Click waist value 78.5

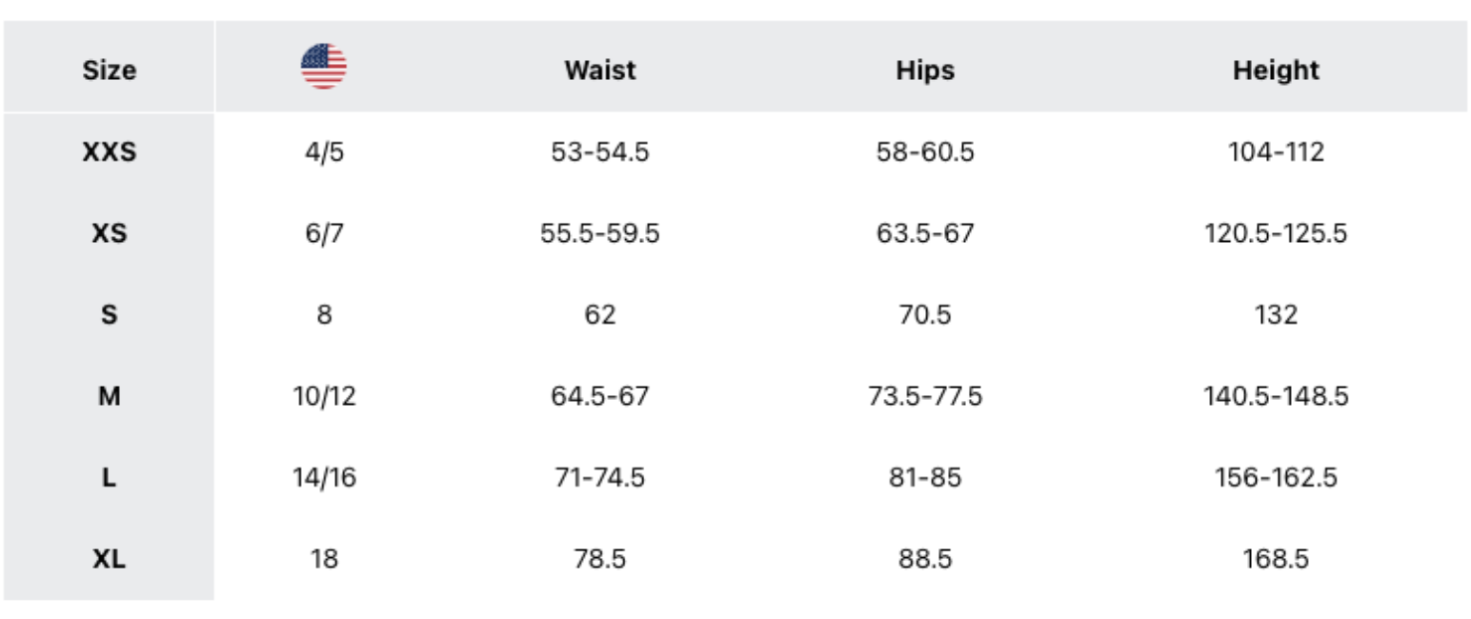tap(600, 559)
